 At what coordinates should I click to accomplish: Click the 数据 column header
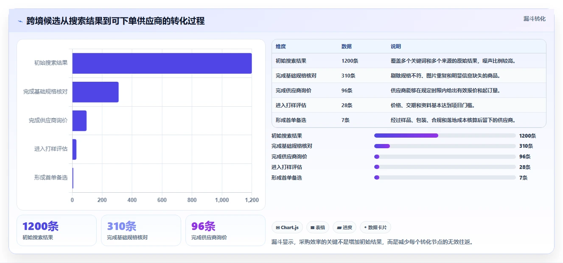pyautogui.click(x=347, y=47)
